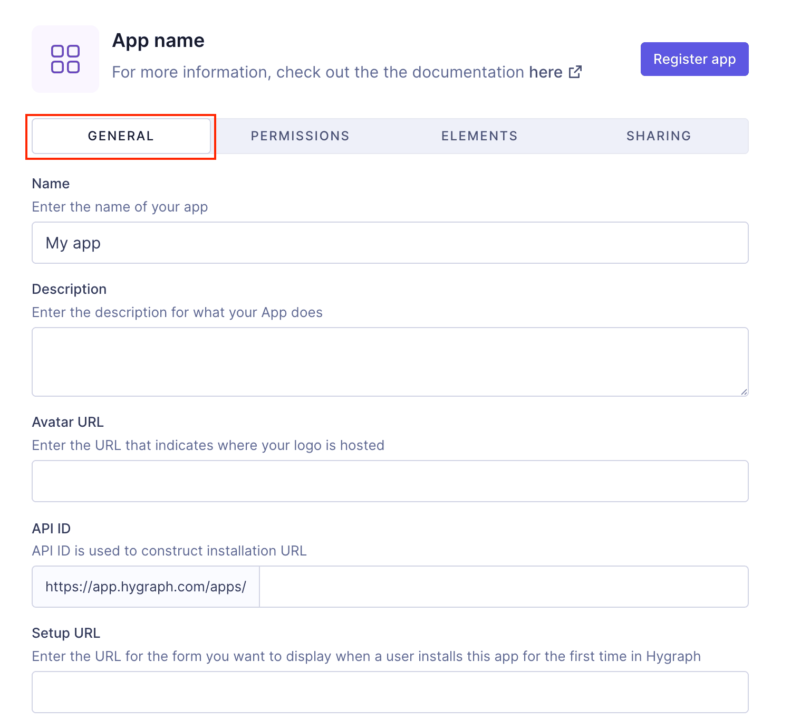Click the Name field containing "My app"
The height and width of the screenshot is (728, 791).
(x=390, y=243)
